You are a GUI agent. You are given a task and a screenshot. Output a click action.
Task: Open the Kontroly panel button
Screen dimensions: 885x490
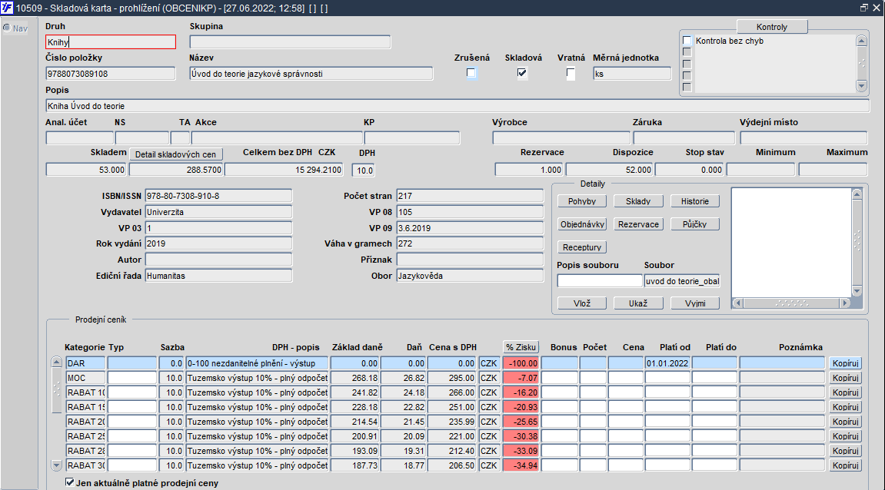[x=772, y=27]
